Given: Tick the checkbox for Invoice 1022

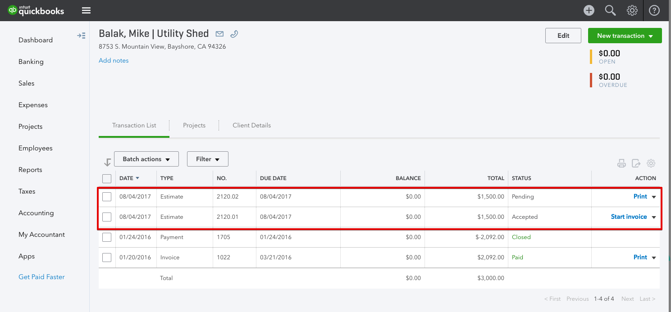Looking at the screenshot, I should pos(107,258).
